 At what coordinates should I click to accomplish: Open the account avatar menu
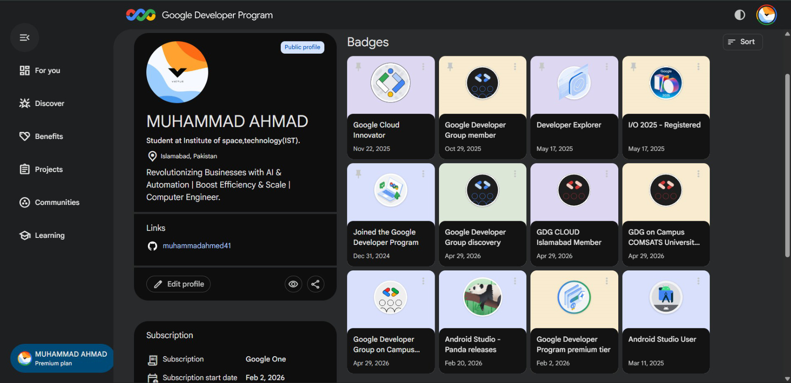766,15
